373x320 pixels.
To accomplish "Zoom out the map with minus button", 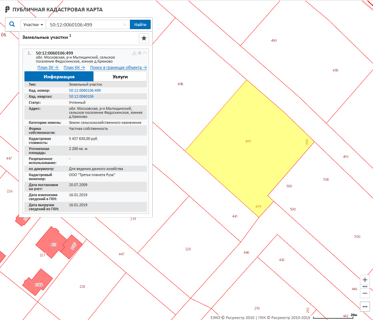I will coord(365,293).
